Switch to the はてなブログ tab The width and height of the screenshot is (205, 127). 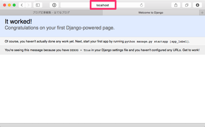tap(51, 13)
